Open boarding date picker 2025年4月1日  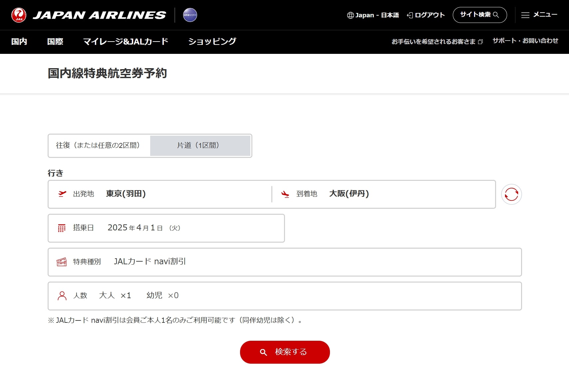coord(166,228)
